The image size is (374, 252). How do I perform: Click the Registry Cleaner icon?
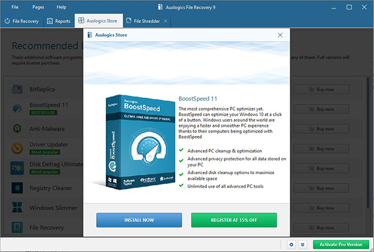coord(17,188)
